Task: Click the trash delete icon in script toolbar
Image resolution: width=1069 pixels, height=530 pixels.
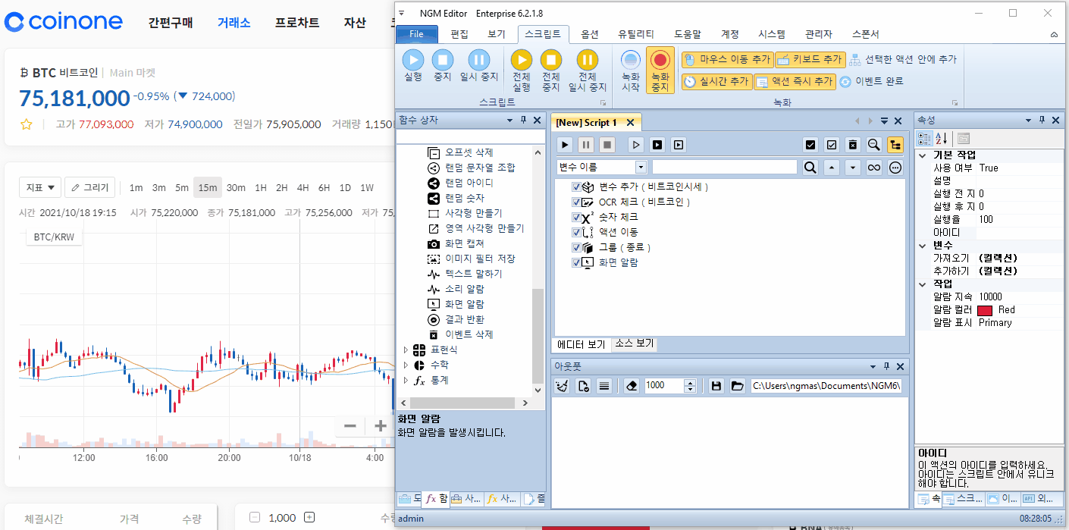Action: pyautogui.click(x=853, y=144)
